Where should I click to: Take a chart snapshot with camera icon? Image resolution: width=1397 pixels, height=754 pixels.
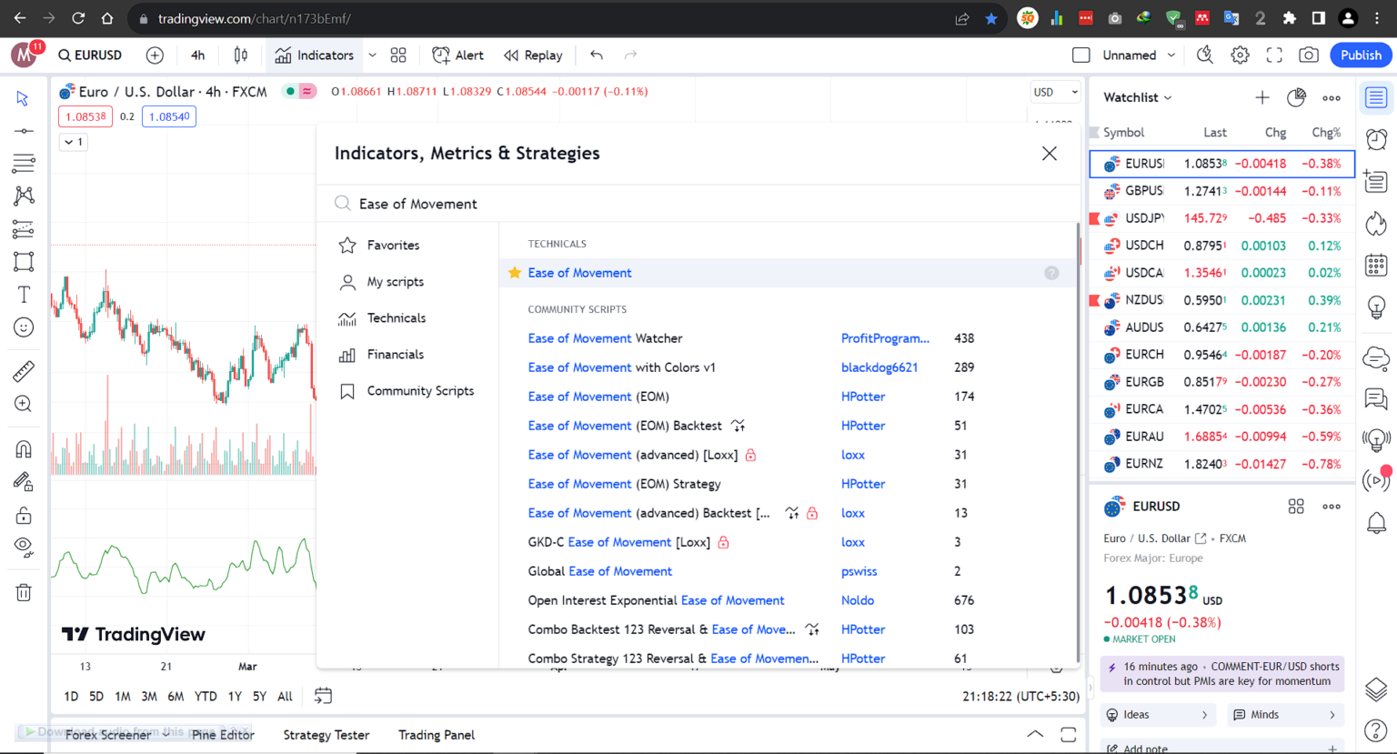coord(1308,55)
